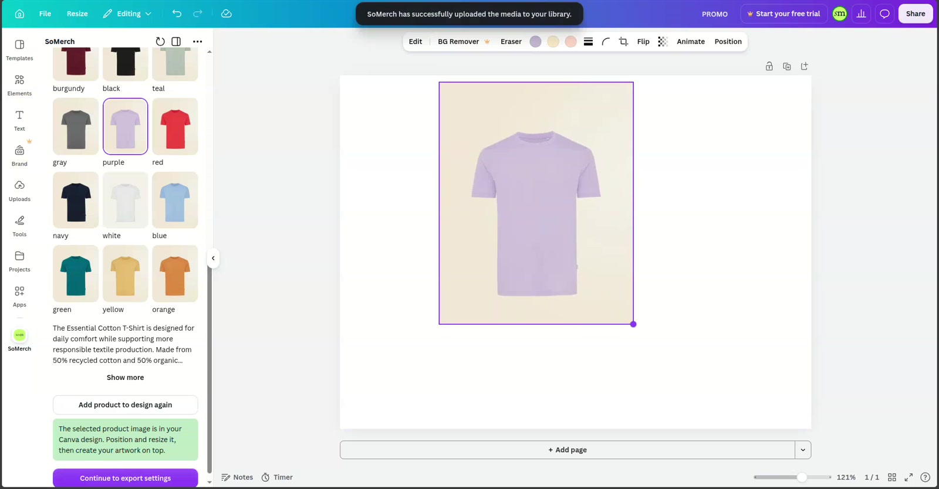Select the red t-shirt

pos(175,127)
